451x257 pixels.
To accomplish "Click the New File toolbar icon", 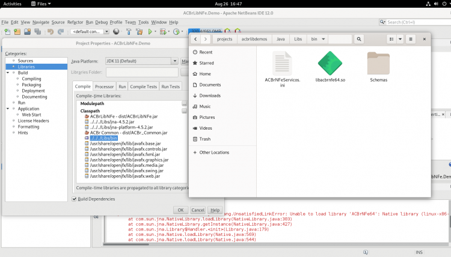I will click(x=7, y=32).
